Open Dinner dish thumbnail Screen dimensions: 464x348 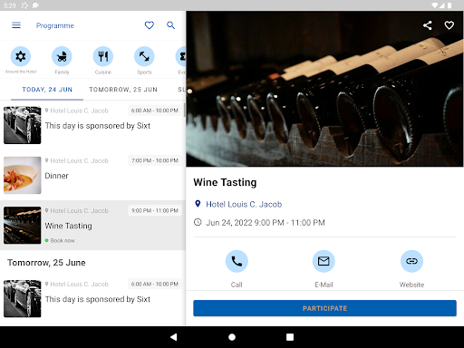coord(23,175)
